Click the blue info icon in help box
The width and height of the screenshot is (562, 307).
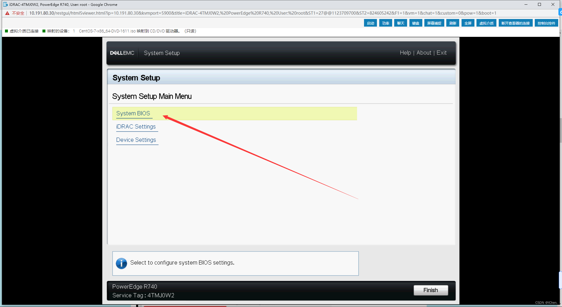pyautogui.click(x=121, y=263)
